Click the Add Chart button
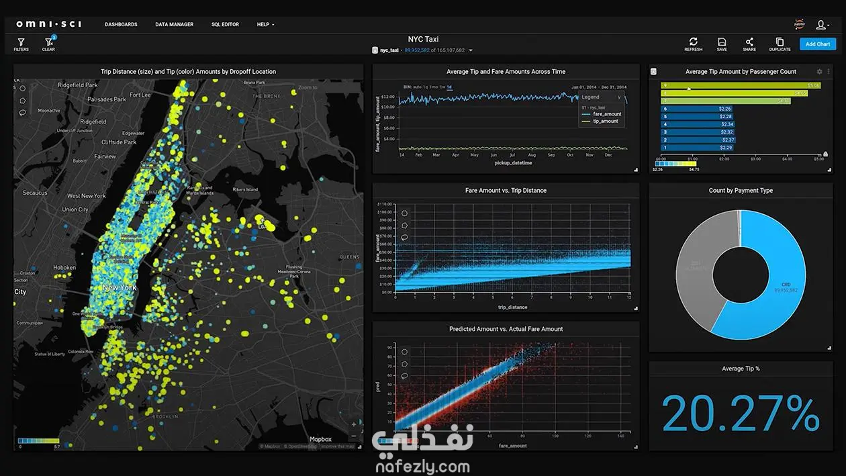This screenshot has width=846, height=476. (x=818, y=44)
